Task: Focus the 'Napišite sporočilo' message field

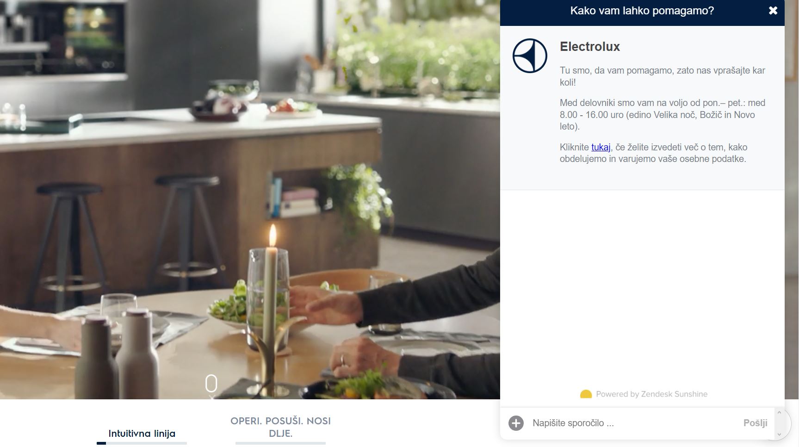Action: (x=633, y=423)
